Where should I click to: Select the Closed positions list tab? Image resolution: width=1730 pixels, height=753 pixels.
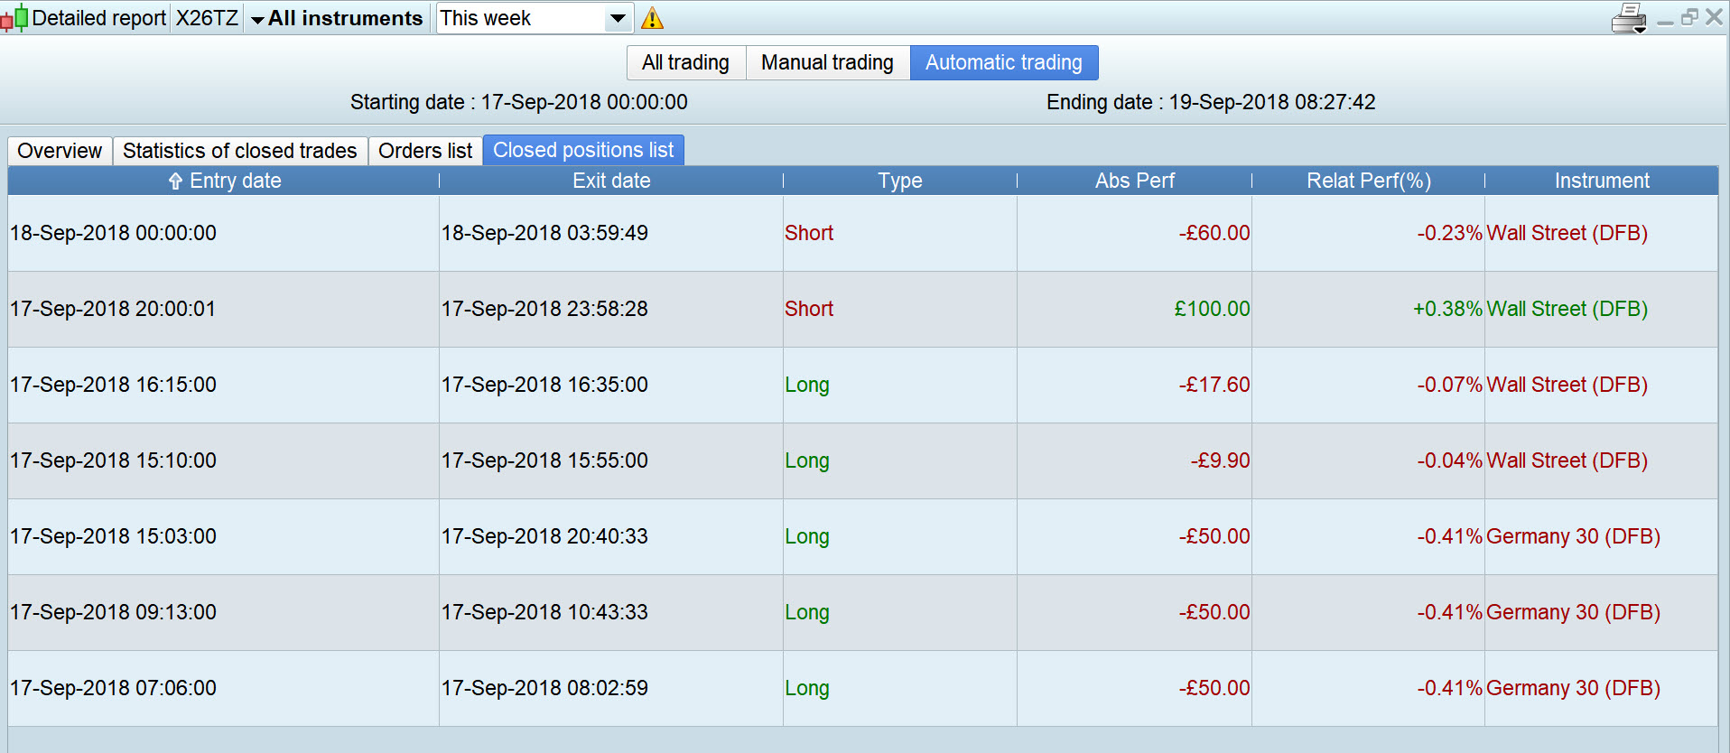[583, 151]
